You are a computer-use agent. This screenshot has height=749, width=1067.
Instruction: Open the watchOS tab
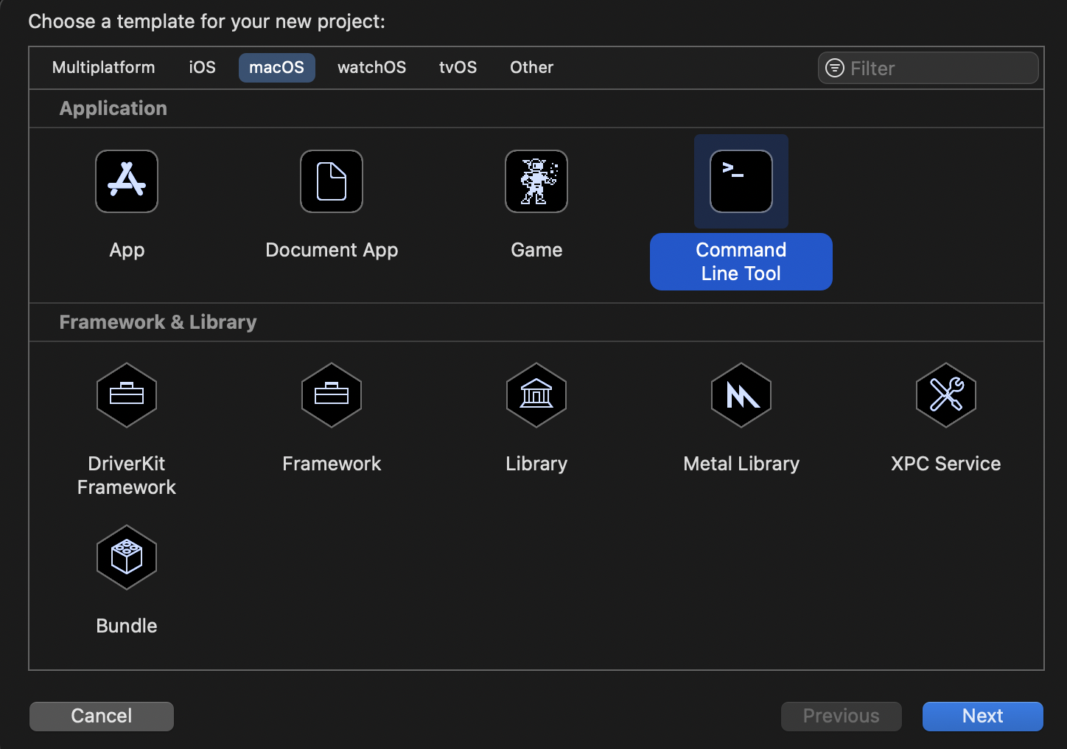372,67
